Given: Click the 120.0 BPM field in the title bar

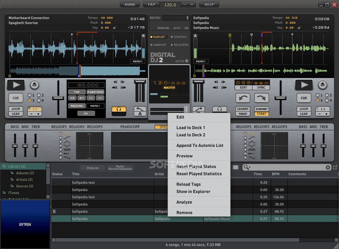Looking at the screenshot, I should pyautogui.click(x=170, y=5).
